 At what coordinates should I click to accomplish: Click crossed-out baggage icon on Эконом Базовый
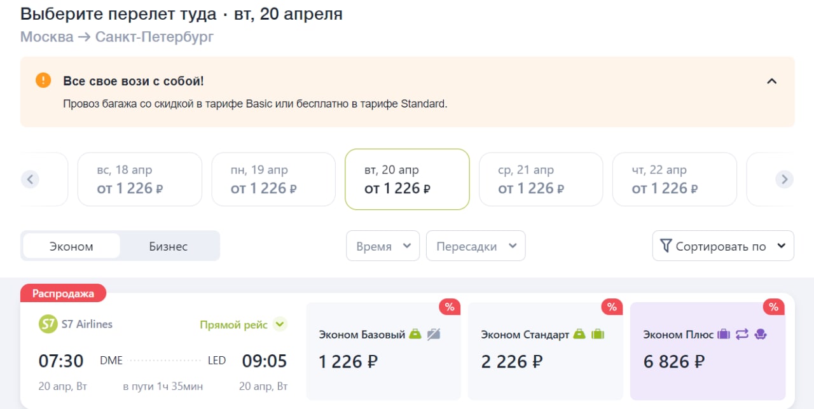434,334
